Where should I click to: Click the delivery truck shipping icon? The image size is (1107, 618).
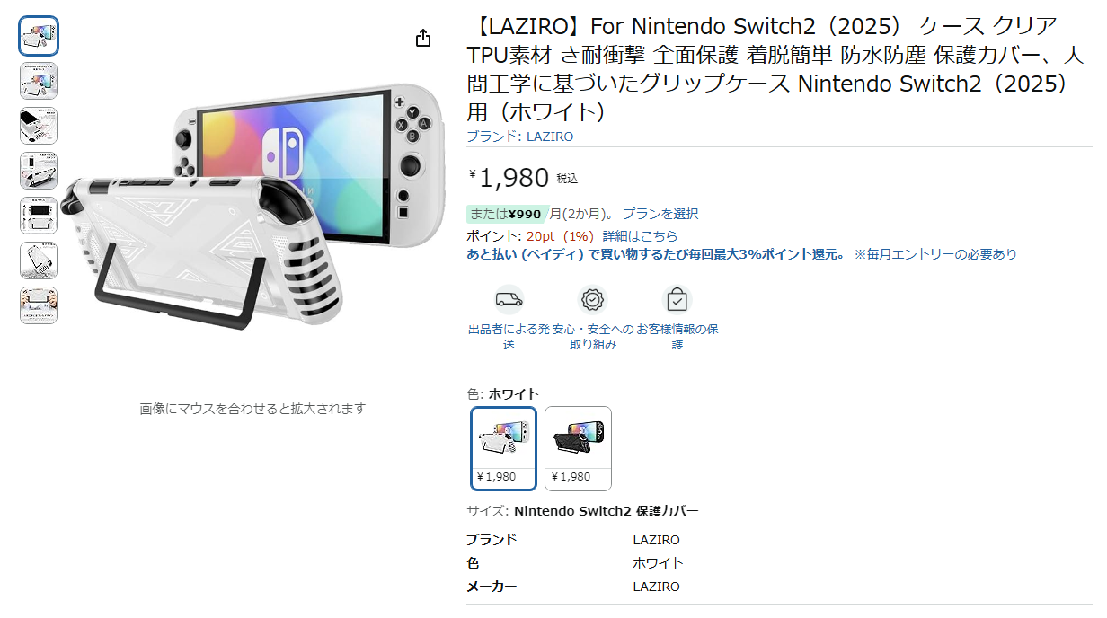509,299
